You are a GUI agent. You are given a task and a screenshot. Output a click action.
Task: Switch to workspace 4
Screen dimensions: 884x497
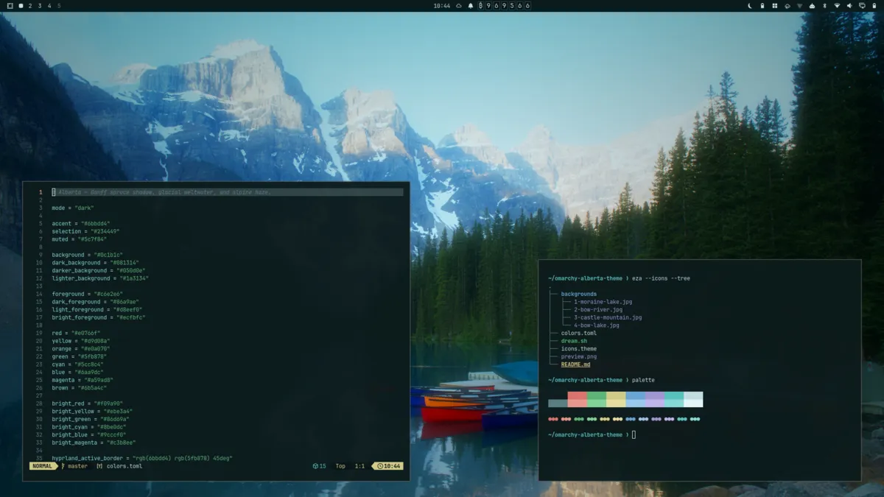pyautogui.click(x=49, y=6)
